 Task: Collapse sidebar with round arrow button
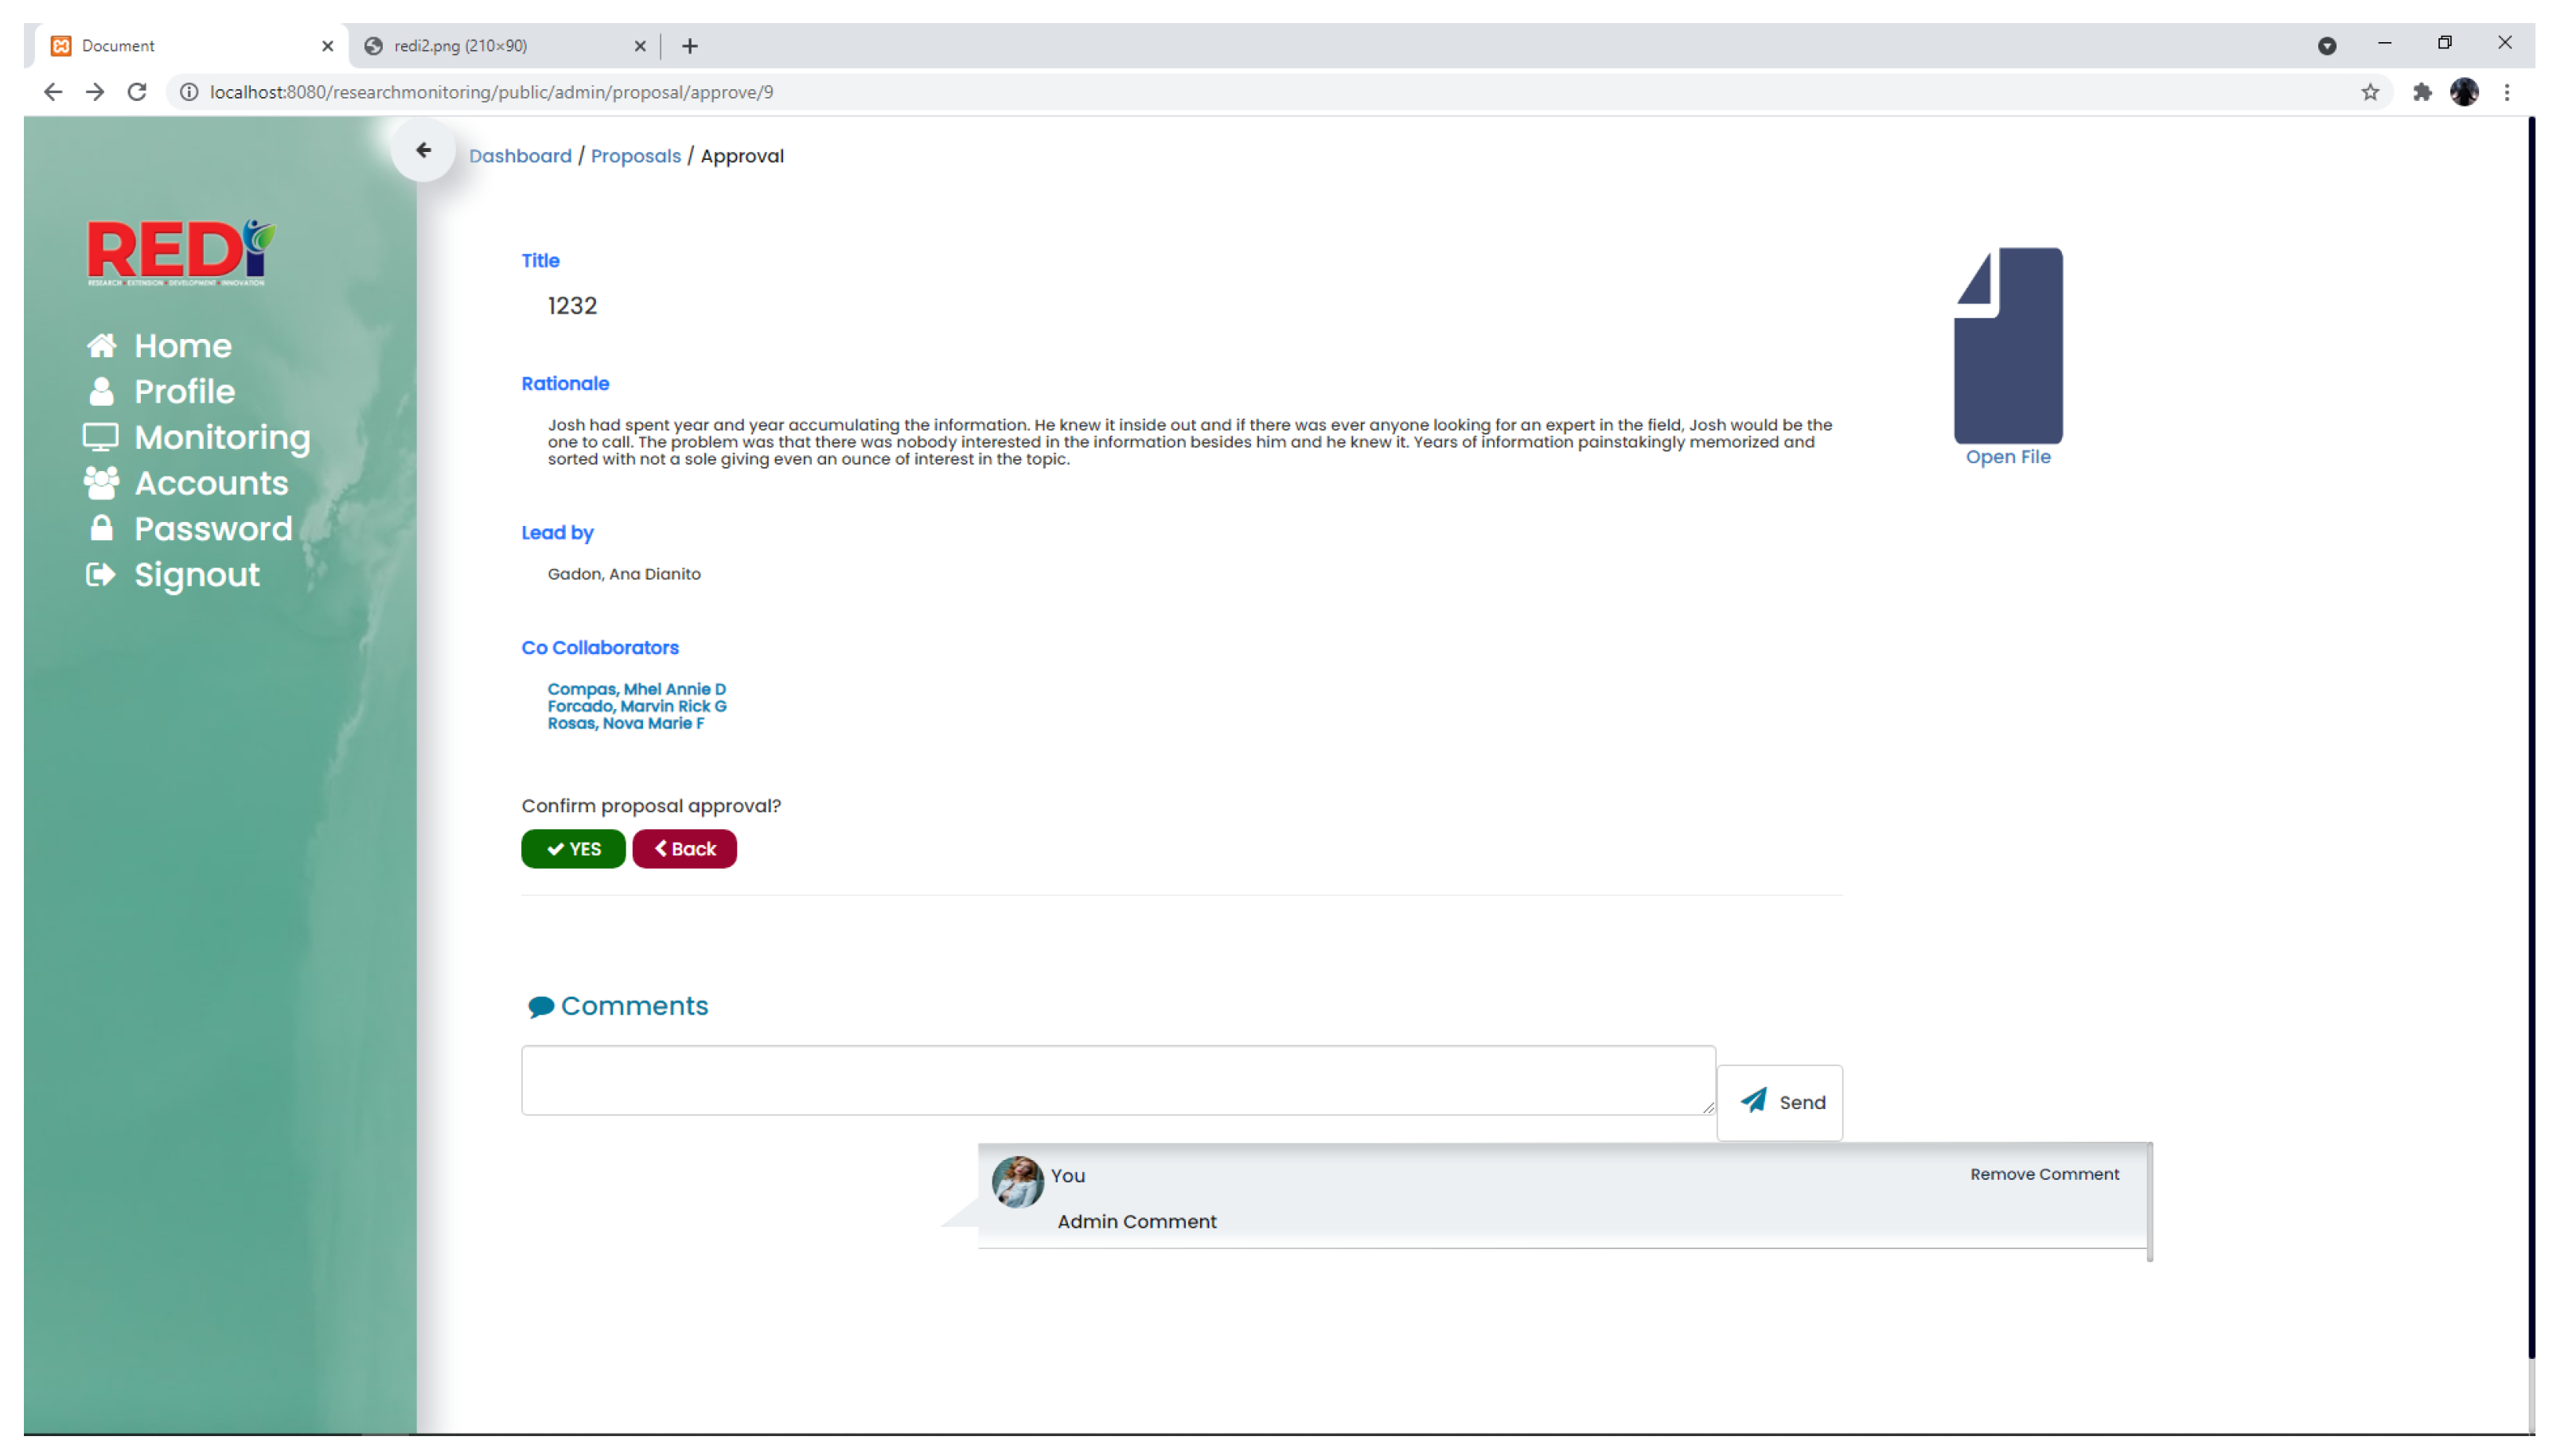[423, 150]
